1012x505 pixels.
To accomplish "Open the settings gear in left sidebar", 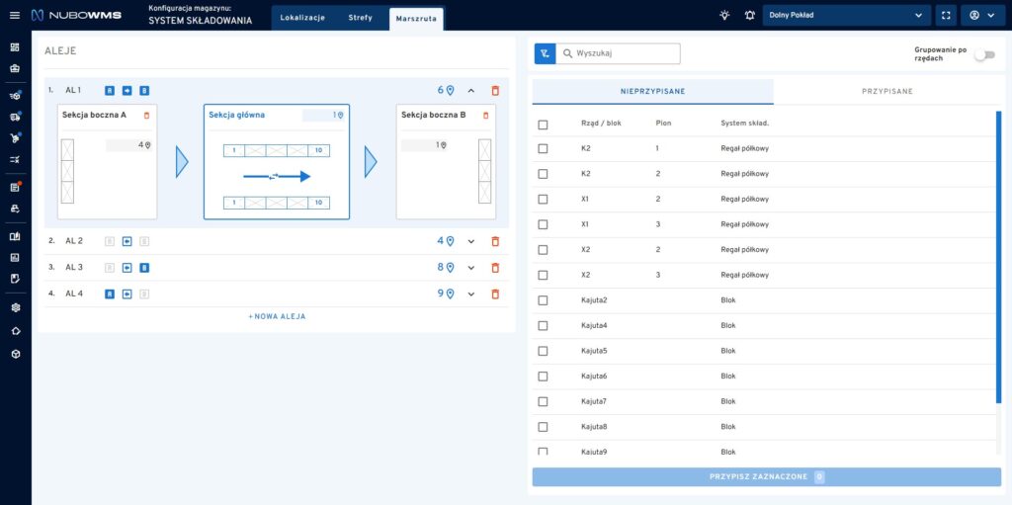I will point(15,307).
